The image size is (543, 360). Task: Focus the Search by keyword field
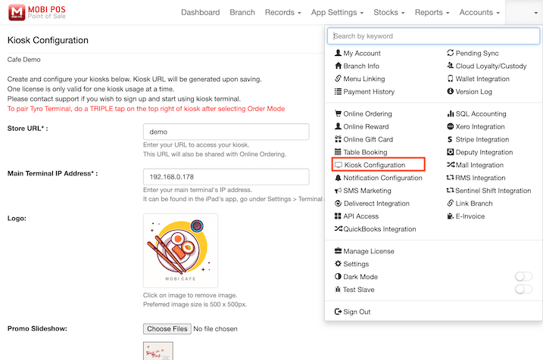[433, 36]
